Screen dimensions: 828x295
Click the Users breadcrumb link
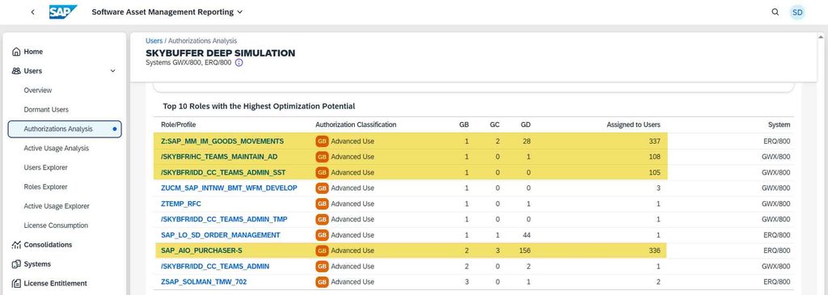154,40
